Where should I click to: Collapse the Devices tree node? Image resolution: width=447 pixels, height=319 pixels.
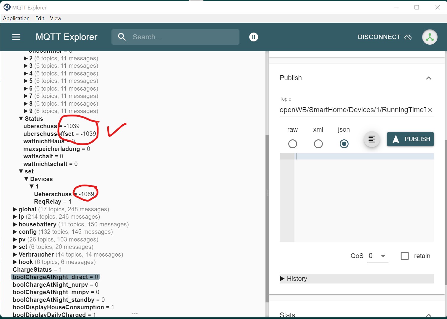coord(26,179)
